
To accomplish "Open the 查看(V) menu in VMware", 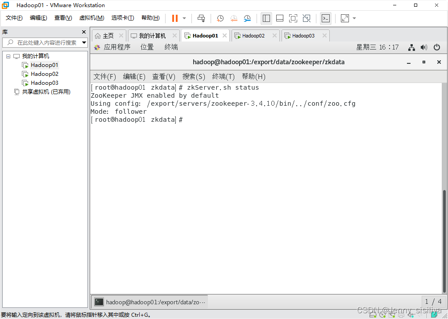I will [63, 18].
